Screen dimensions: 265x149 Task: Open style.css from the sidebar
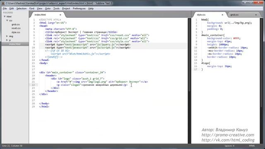tap(16, 32)
